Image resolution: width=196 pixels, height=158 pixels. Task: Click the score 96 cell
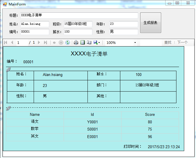[x=150, y=137]
